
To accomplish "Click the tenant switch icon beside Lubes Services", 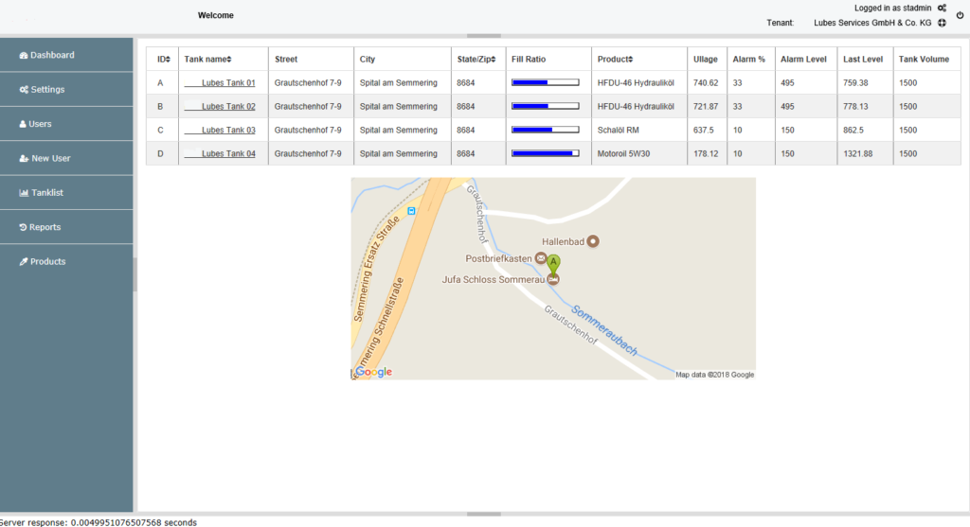I will (x=942, y=23).
